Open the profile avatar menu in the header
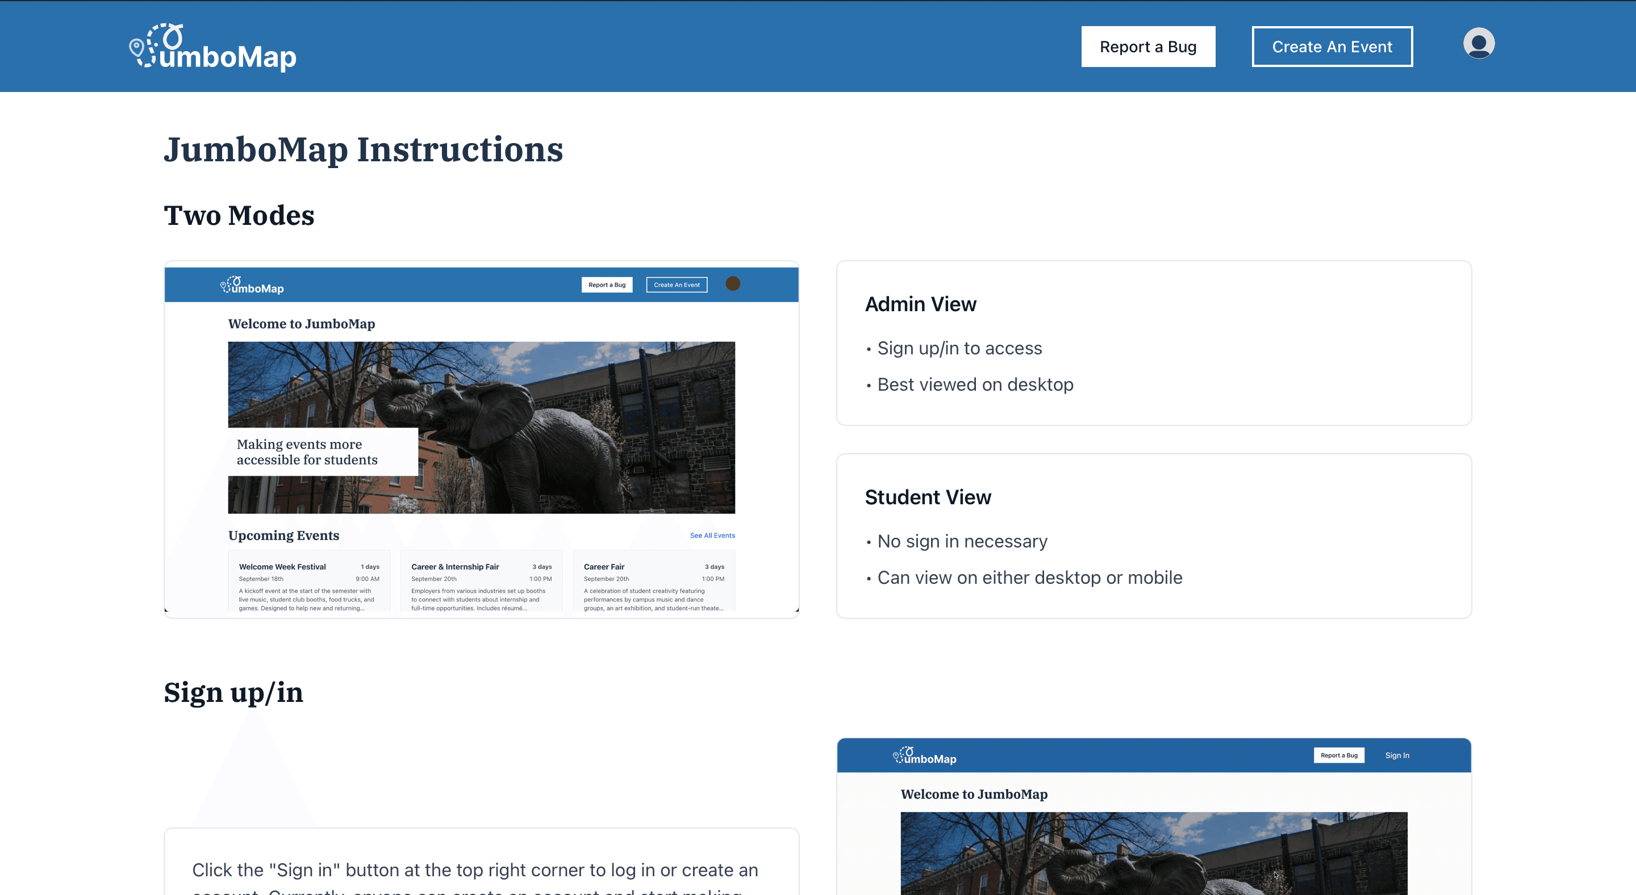The height and width of the screenshot is (895, 1636). pyautogui.click(x=1479, y=44)
